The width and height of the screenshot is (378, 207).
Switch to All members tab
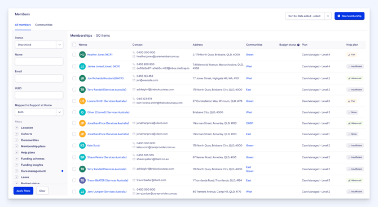point(23,25)
